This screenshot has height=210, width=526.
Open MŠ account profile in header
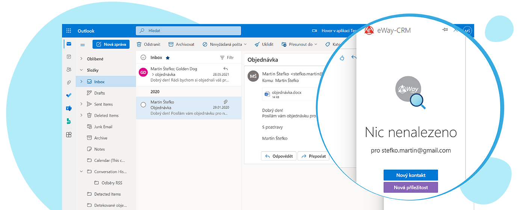pyautogui.click(x=467, y=31)
